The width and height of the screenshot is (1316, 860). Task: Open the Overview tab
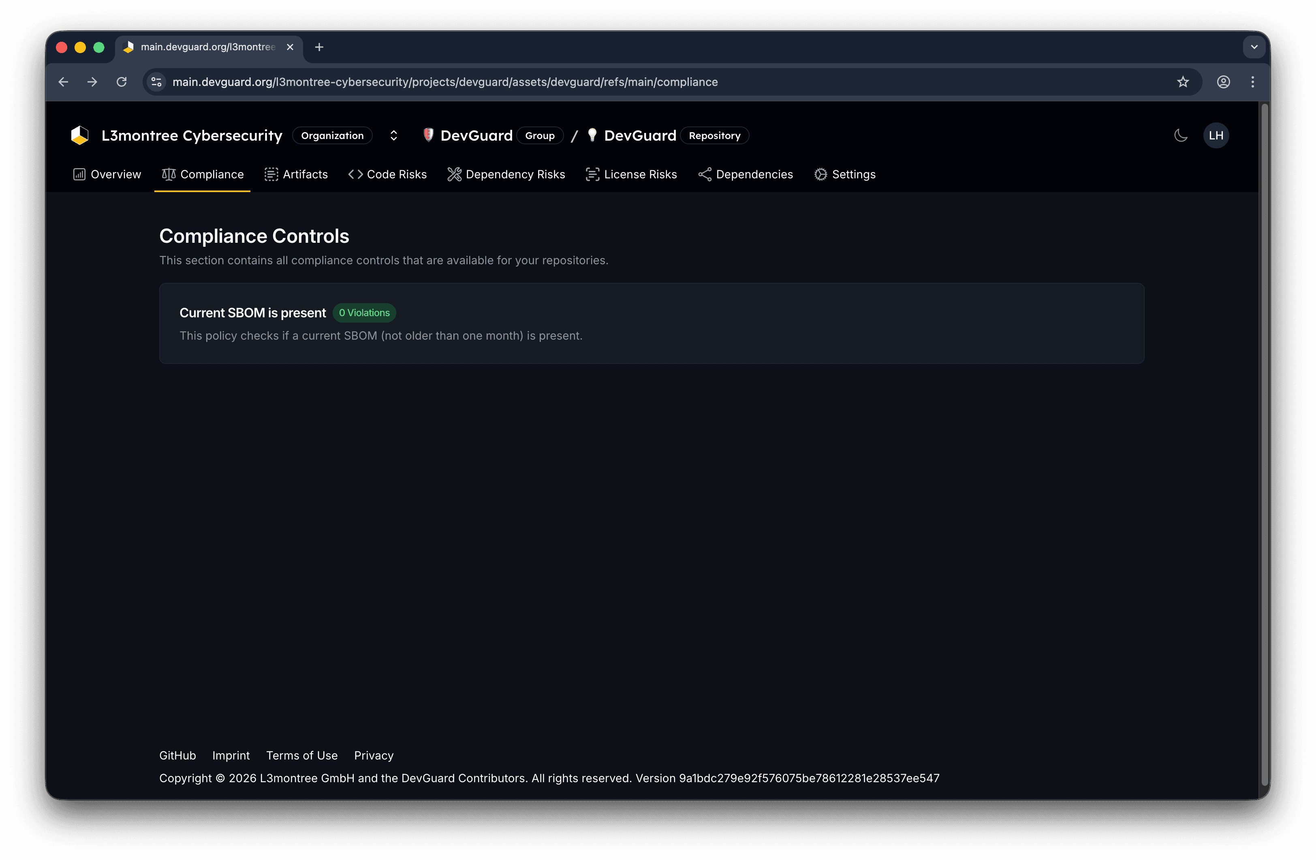(x=107, y=174)
